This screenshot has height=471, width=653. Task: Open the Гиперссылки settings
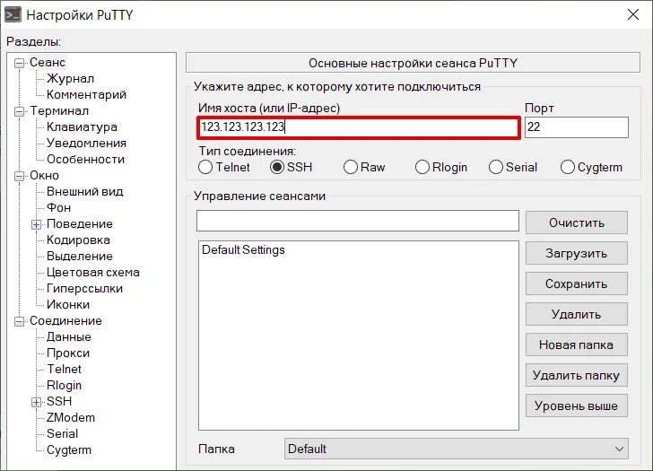coord(84,289)
